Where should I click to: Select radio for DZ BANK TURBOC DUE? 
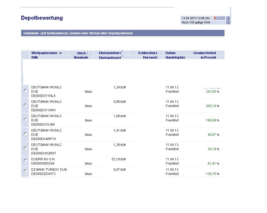[25, 171]
